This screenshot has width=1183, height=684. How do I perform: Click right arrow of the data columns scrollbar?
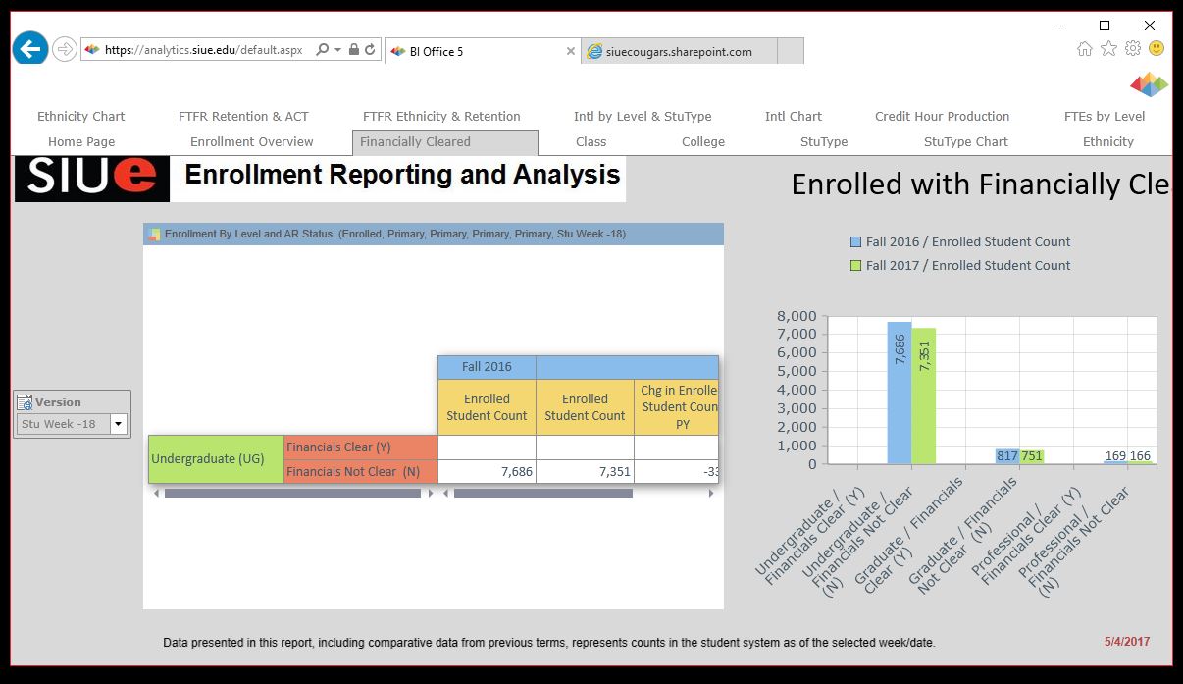pyautogui.click(x=712, y=494)
